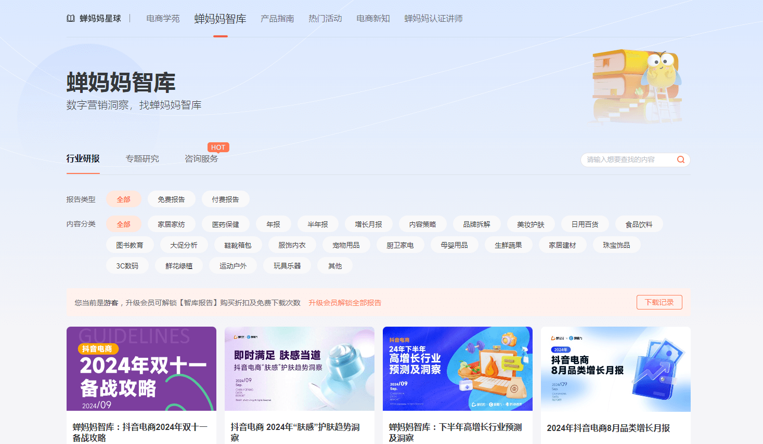Open 蝉妈妈认证讲师 navigation item

[433, 19]
